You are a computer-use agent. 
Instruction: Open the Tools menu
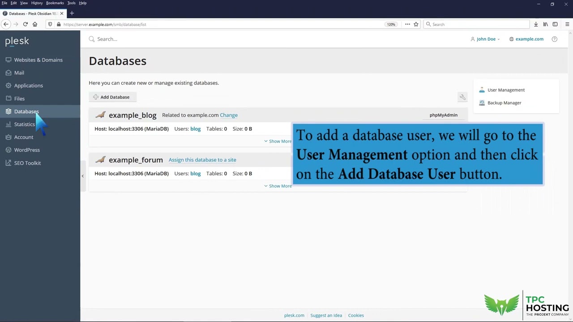[72, 3]
